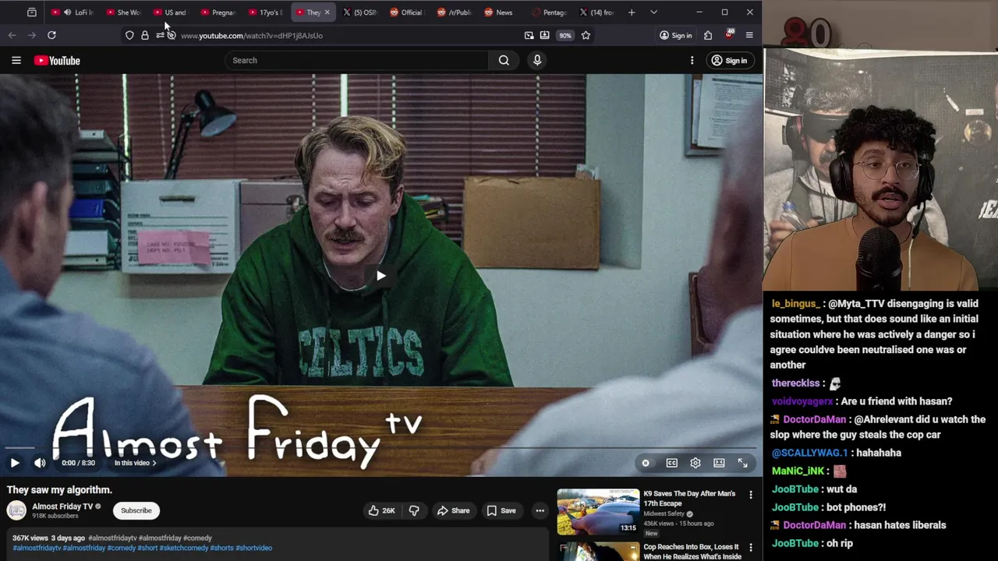Mute the LoFi tab audio icon
Viewport: 998px width, 561px height.
[x=67, y=12]
